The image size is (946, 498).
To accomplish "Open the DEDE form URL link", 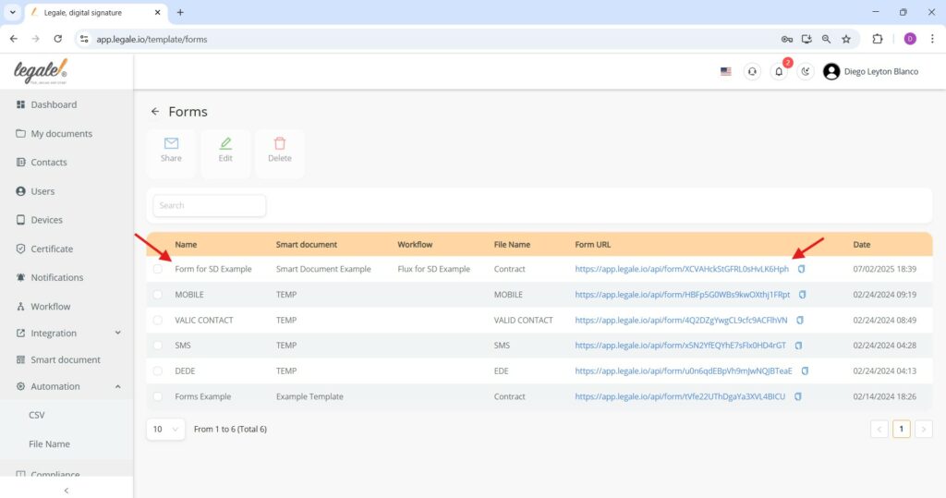I will click(x=684, y=370).
